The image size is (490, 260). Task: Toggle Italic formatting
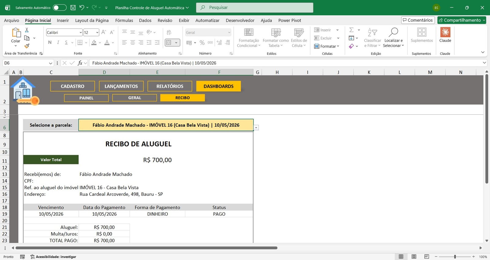(x=58, y=43)
